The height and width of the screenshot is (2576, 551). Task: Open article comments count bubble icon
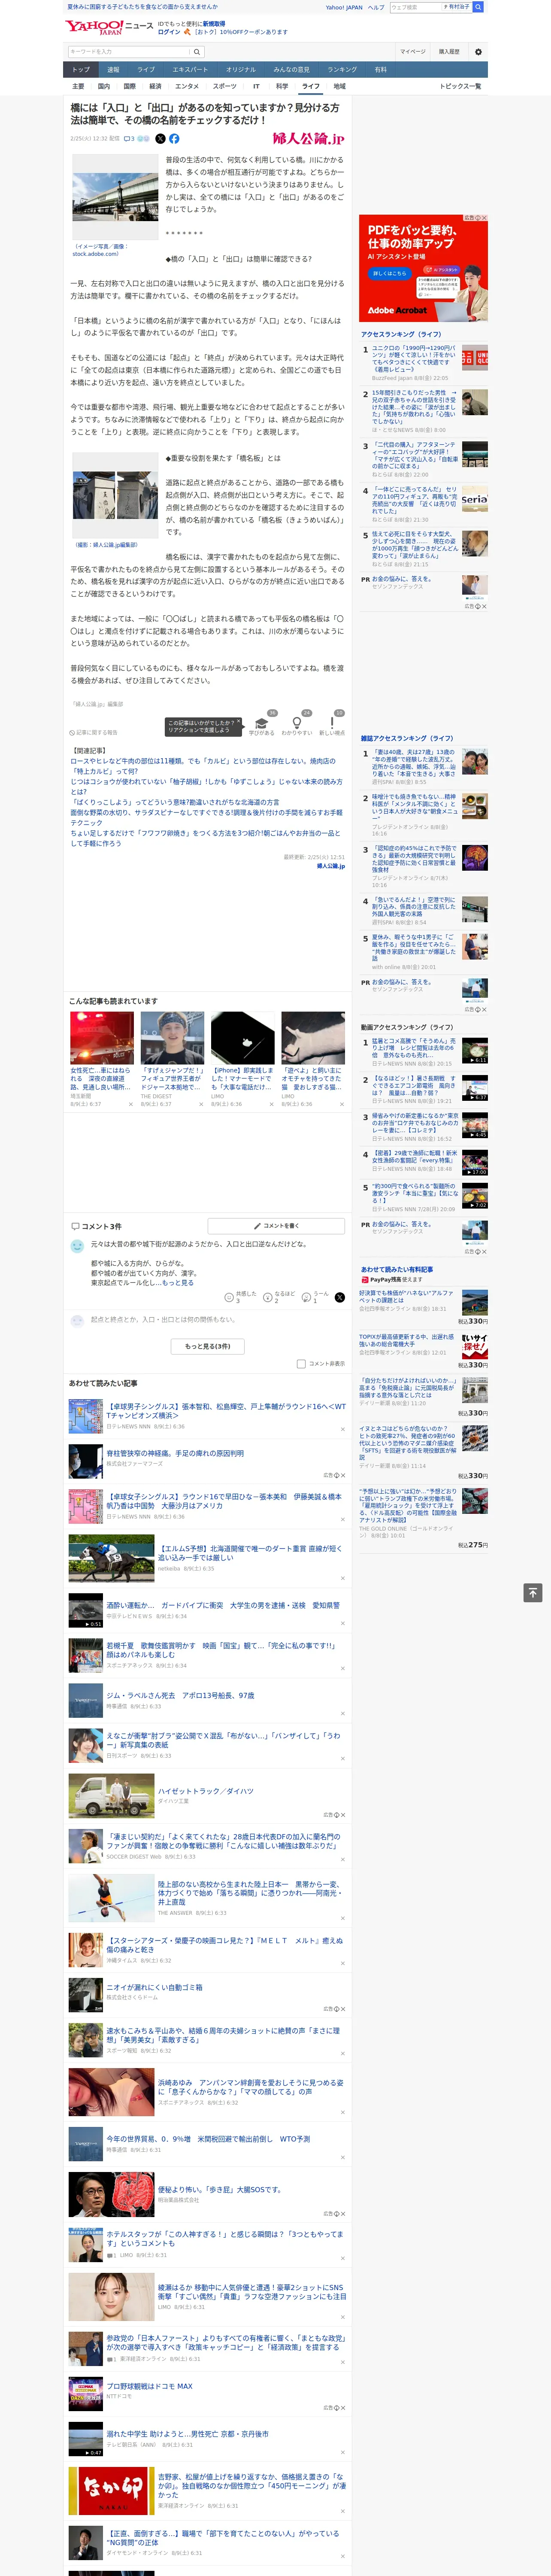[129, 139]
